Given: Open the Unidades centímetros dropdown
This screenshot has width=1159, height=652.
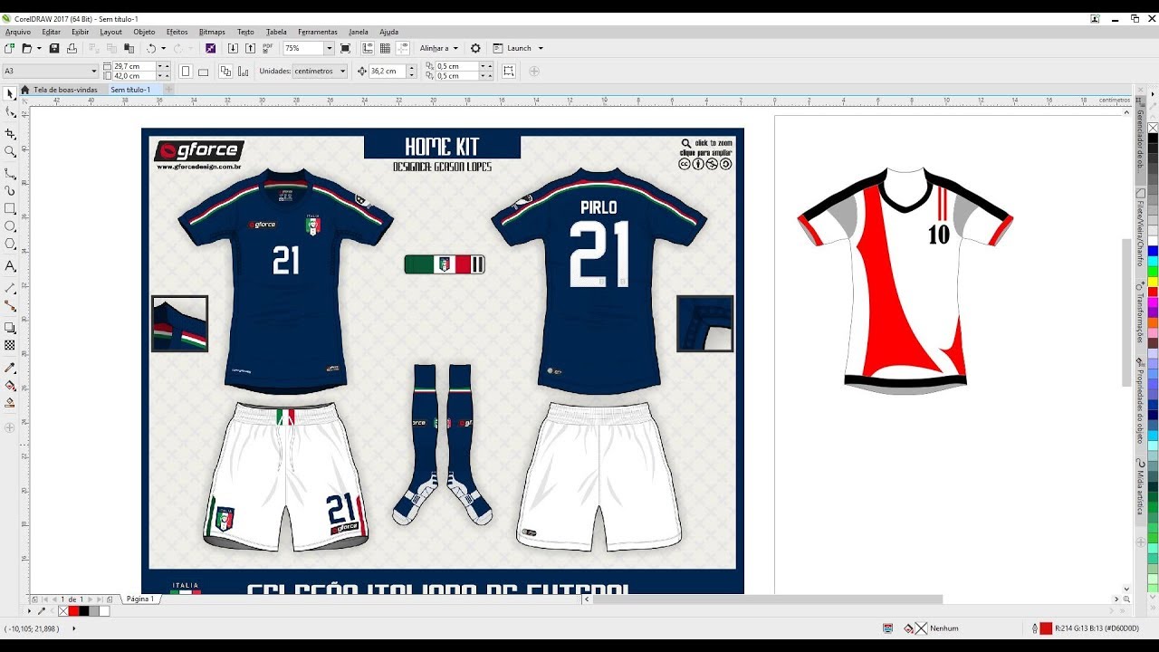Looking at the screenshot, I should tap(321, 71).
